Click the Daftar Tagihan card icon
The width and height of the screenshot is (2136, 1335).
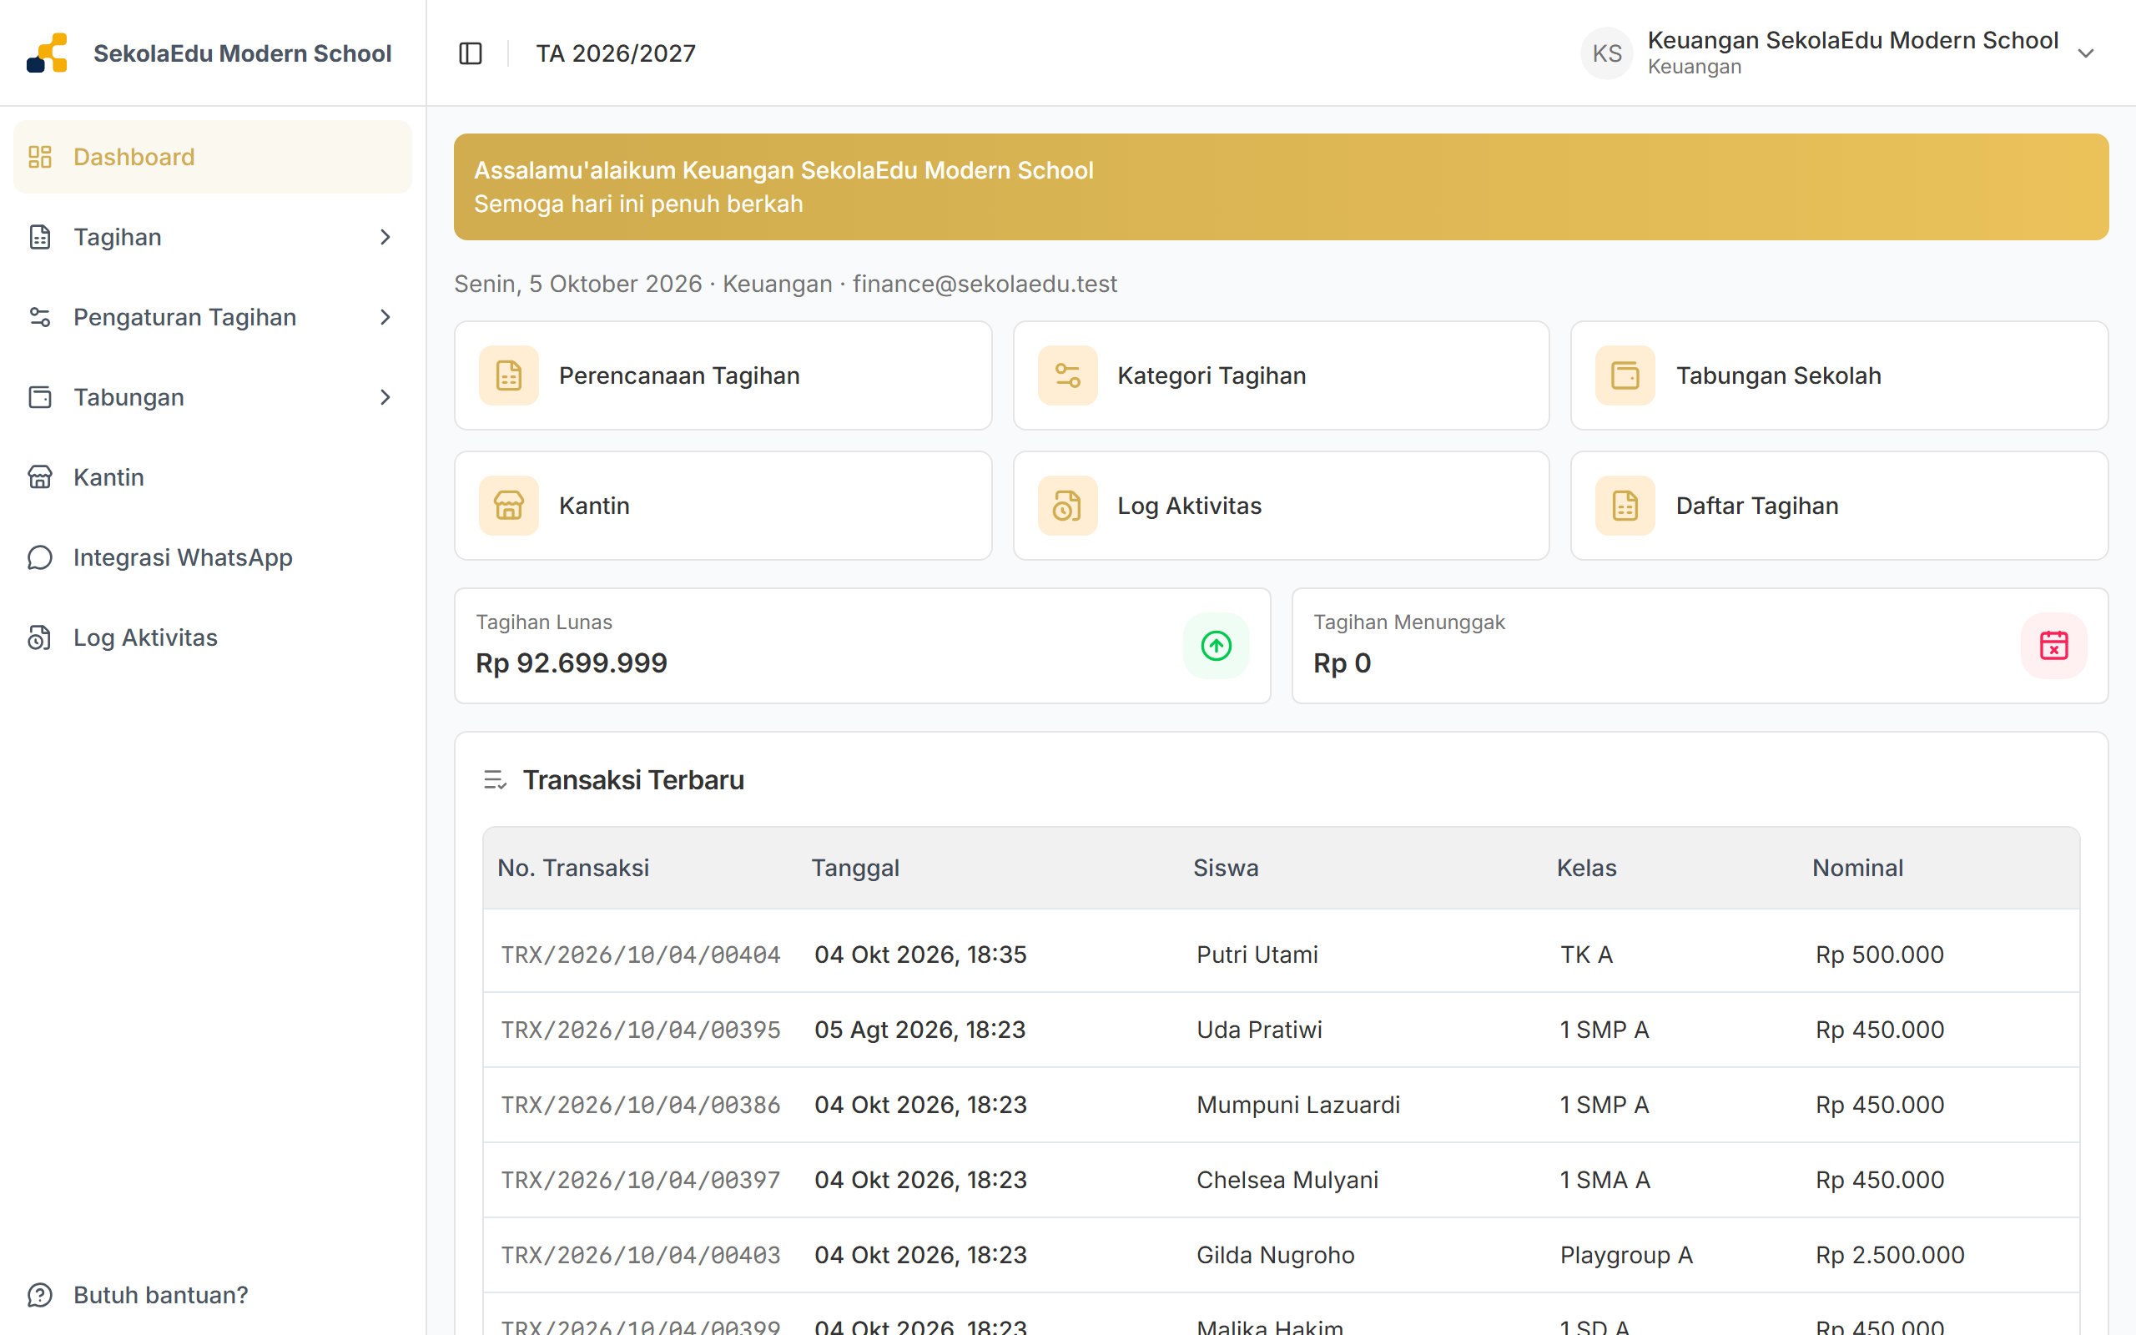pyautogui.click(x=1625, y=506)
